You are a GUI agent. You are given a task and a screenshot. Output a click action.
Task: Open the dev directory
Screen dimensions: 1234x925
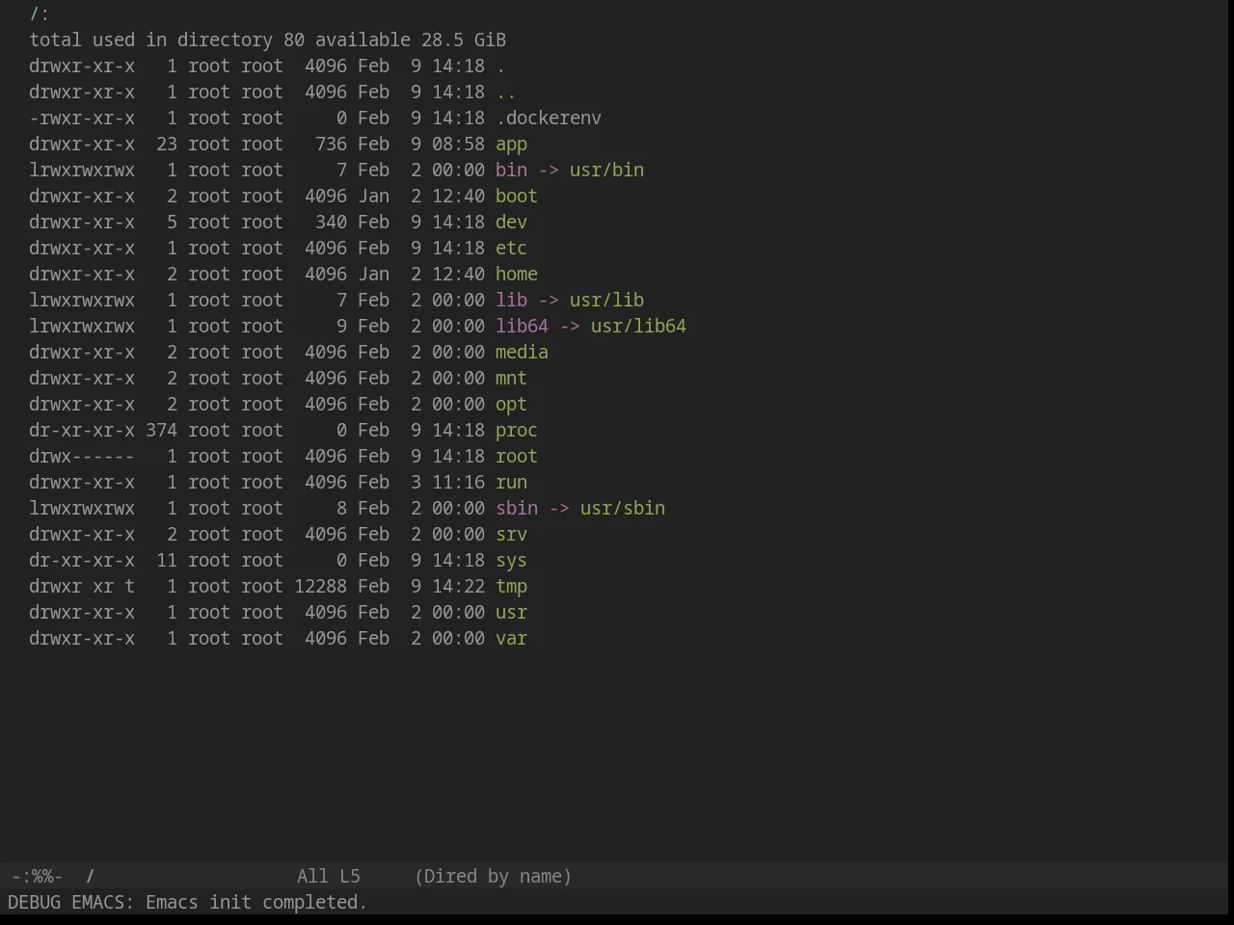tap(511, 223)
